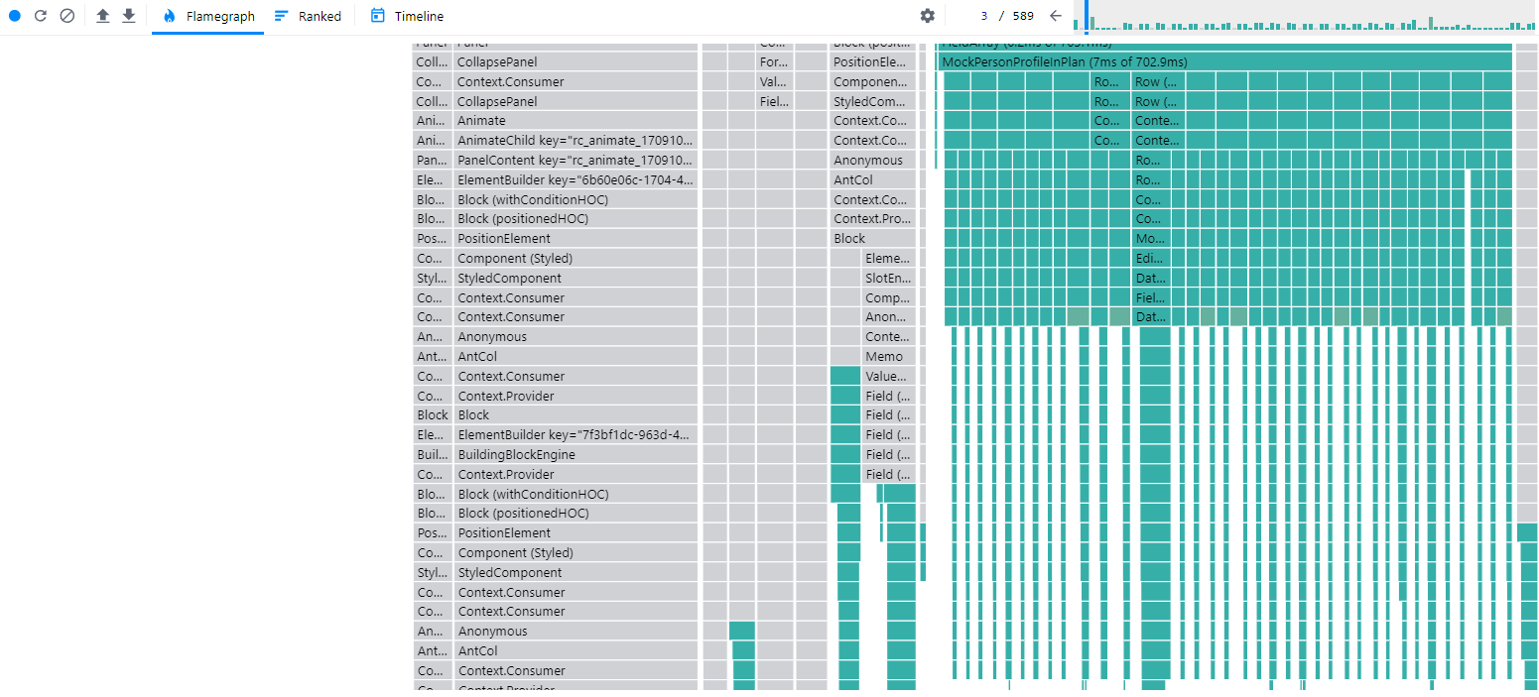
Task: Select the ElementBuilder key="6b60e06c-1704-4..." bar
Action: (x=576, y=180)
